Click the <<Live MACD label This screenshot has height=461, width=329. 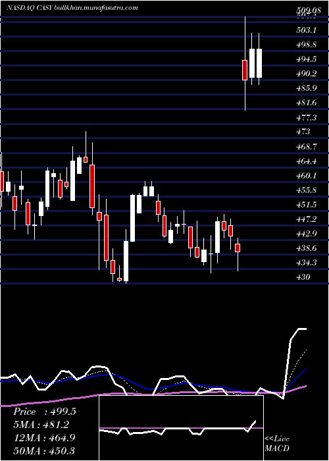pos(277,443)
